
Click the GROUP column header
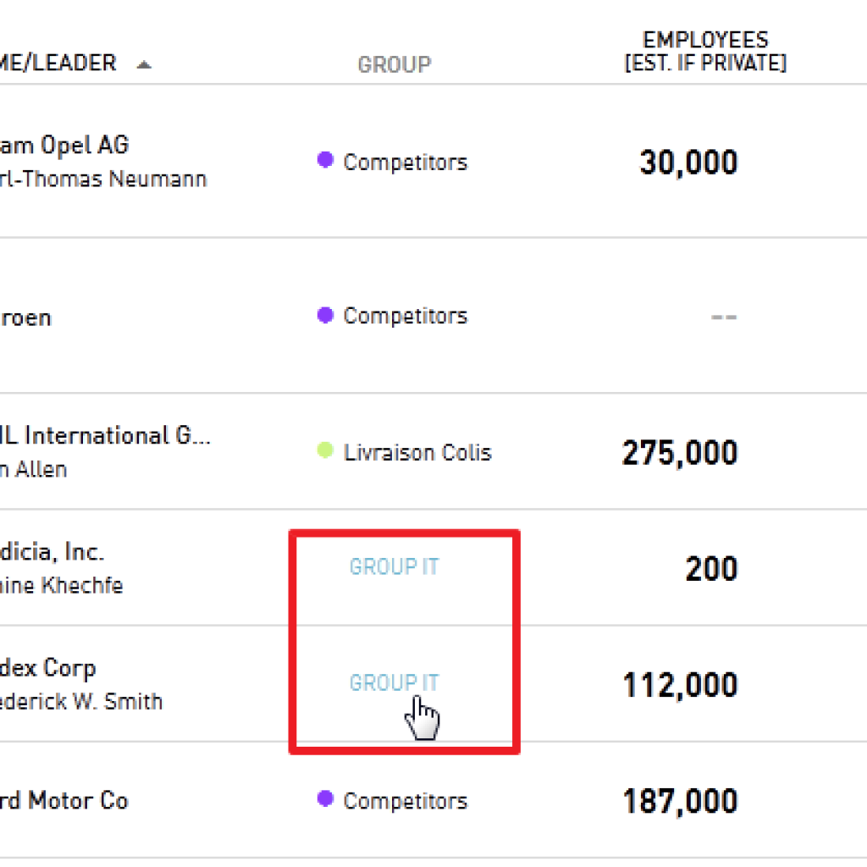click(x=395, y=64)
